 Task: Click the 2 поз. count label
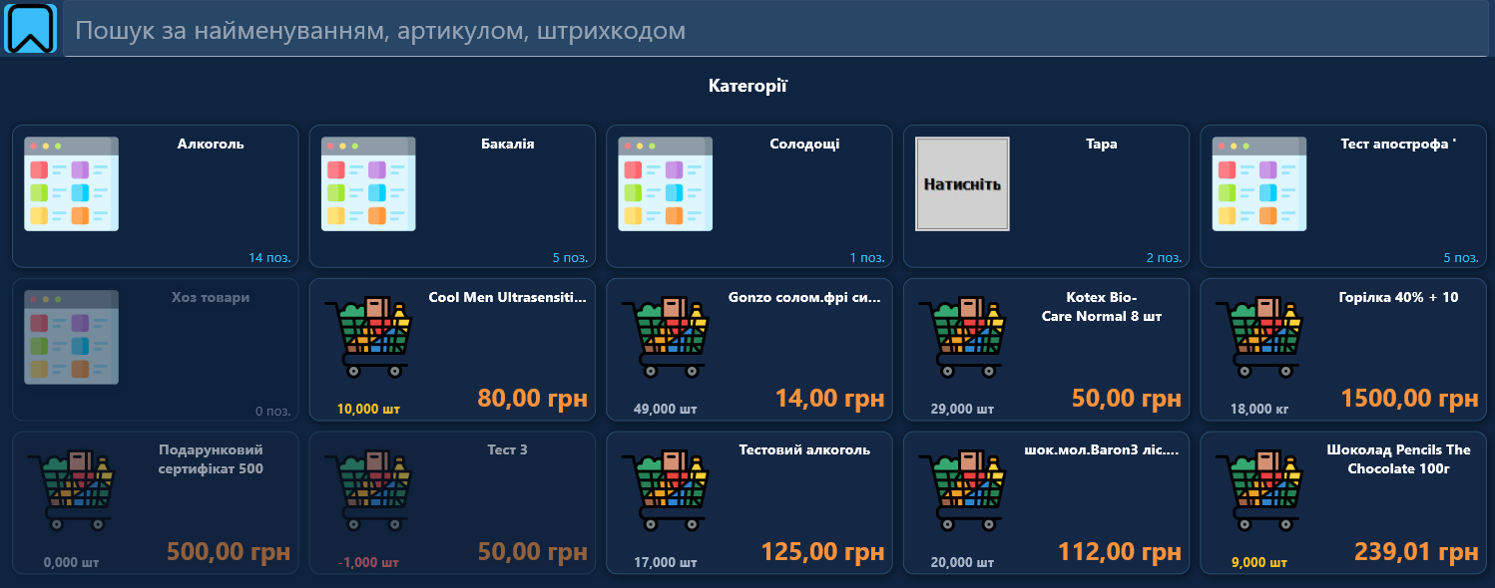coord(1164,258)
